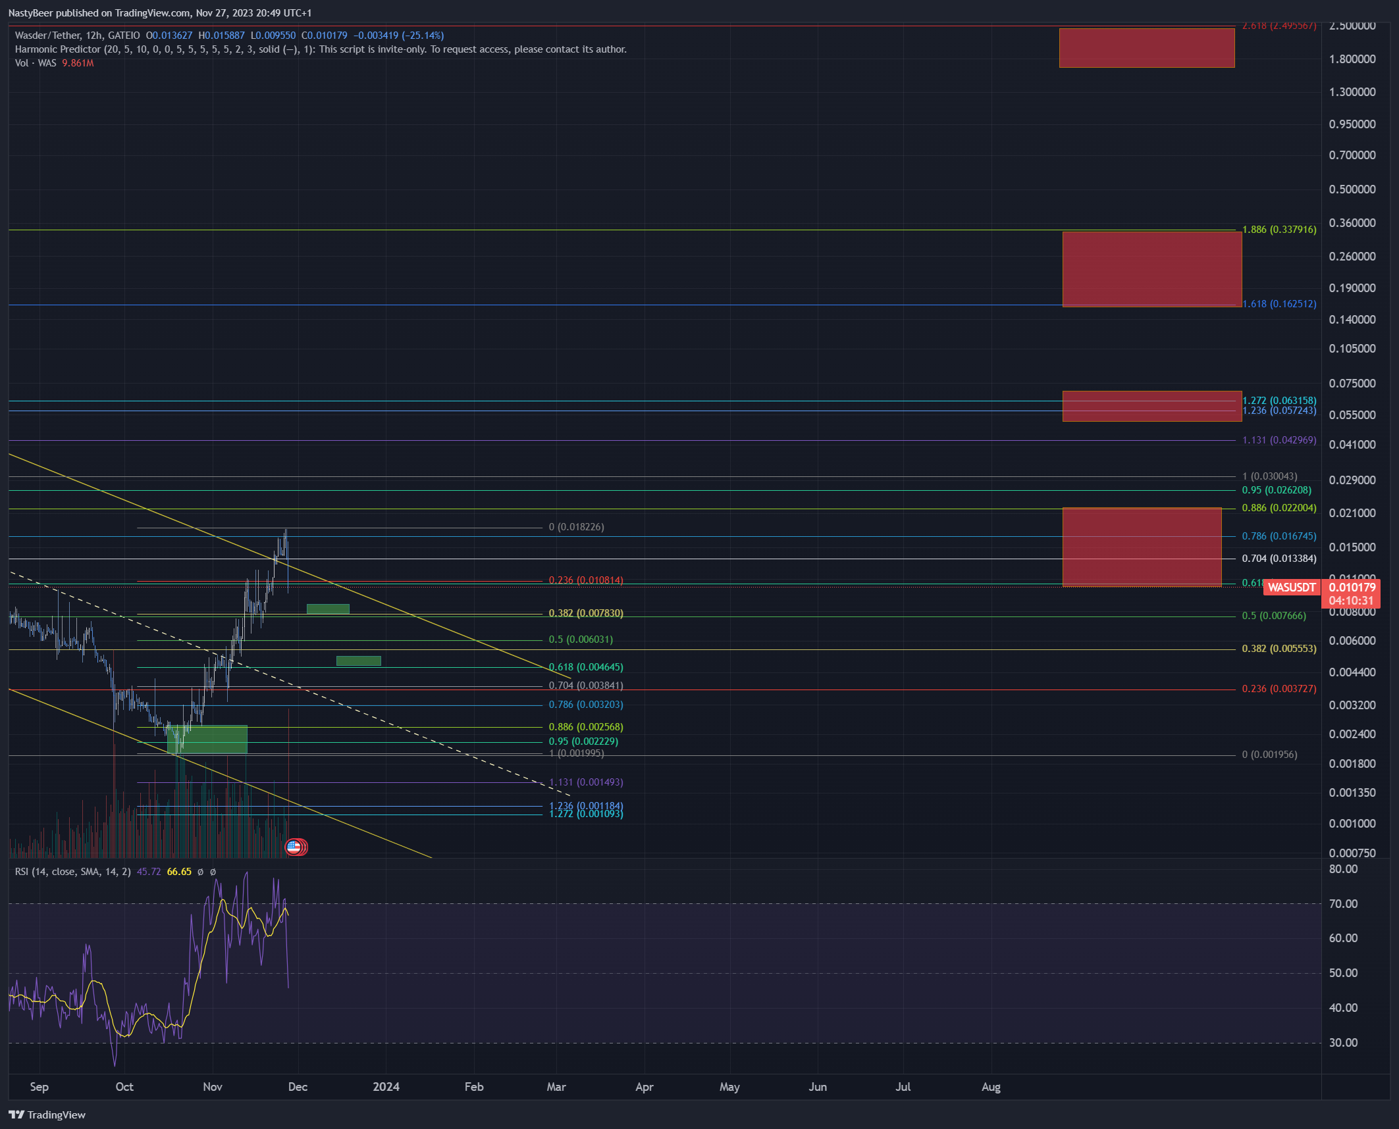This screenshot has width=1399, height=1129.
Task: Select the green box near 0.382 (0.007830)
Action: tap(328, 609)
